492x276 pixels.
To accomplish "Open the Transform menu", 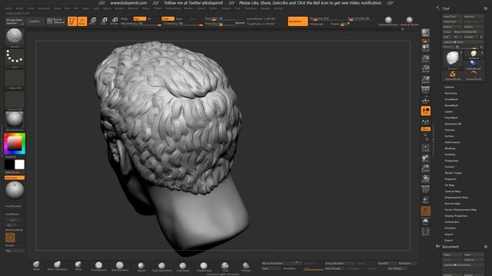I will click(x=251, y=8).
